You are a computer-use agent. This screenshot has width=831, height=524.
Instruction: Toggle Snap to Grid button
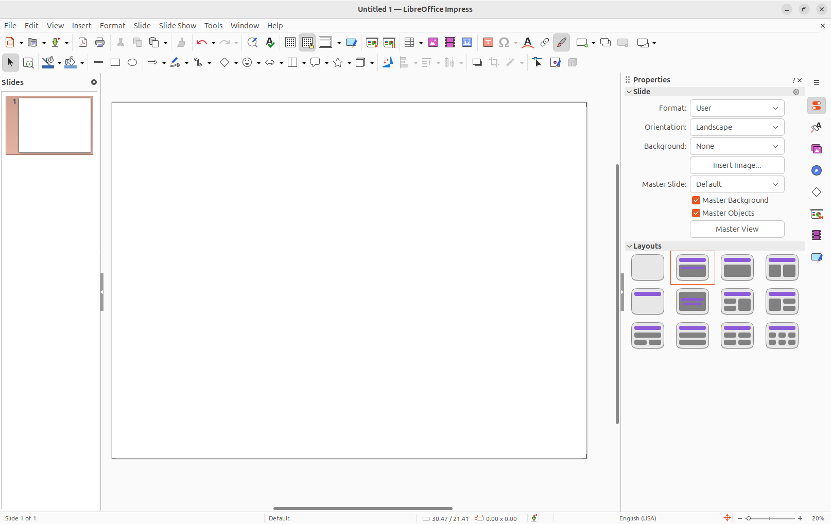307,43
